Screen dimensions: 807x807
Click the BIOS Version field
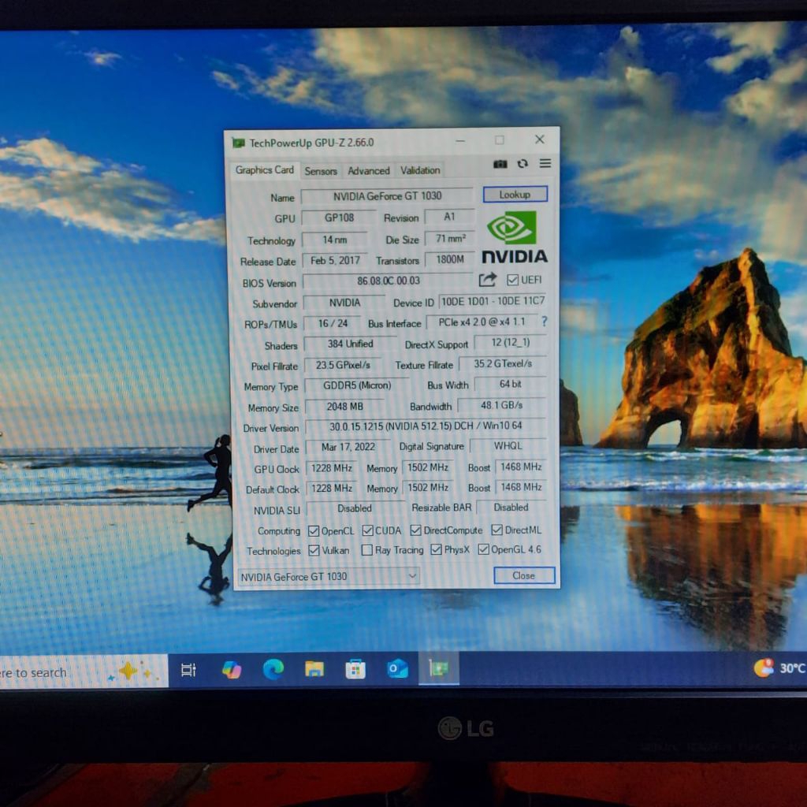tap(388, 281)
